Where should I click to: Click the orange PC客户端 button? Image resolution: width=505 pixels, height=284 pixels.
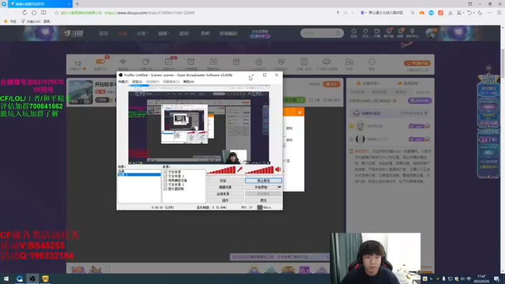coord(417,63)
